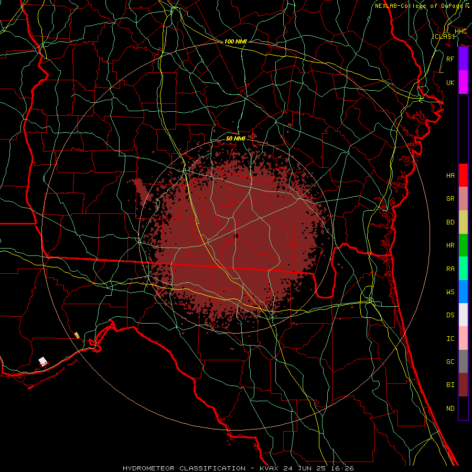Click the ND legend label
Screen dimensions: 472x472
(450, 409)
